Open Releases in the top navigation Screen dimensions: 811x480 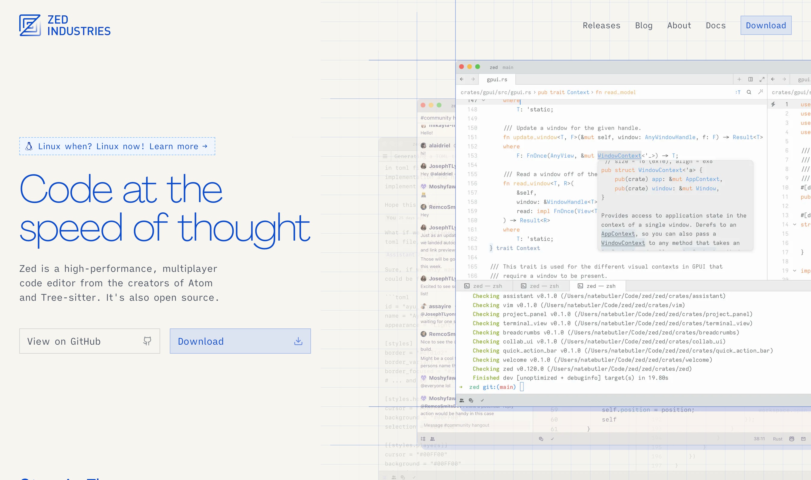tap(601, 26)
